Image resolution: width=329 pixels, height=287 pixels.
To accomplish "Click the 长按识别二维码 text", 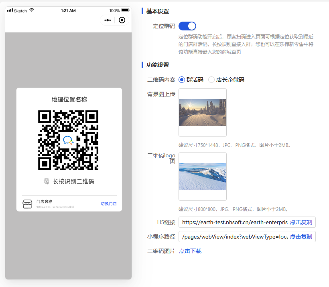I will tap(73, 181).
